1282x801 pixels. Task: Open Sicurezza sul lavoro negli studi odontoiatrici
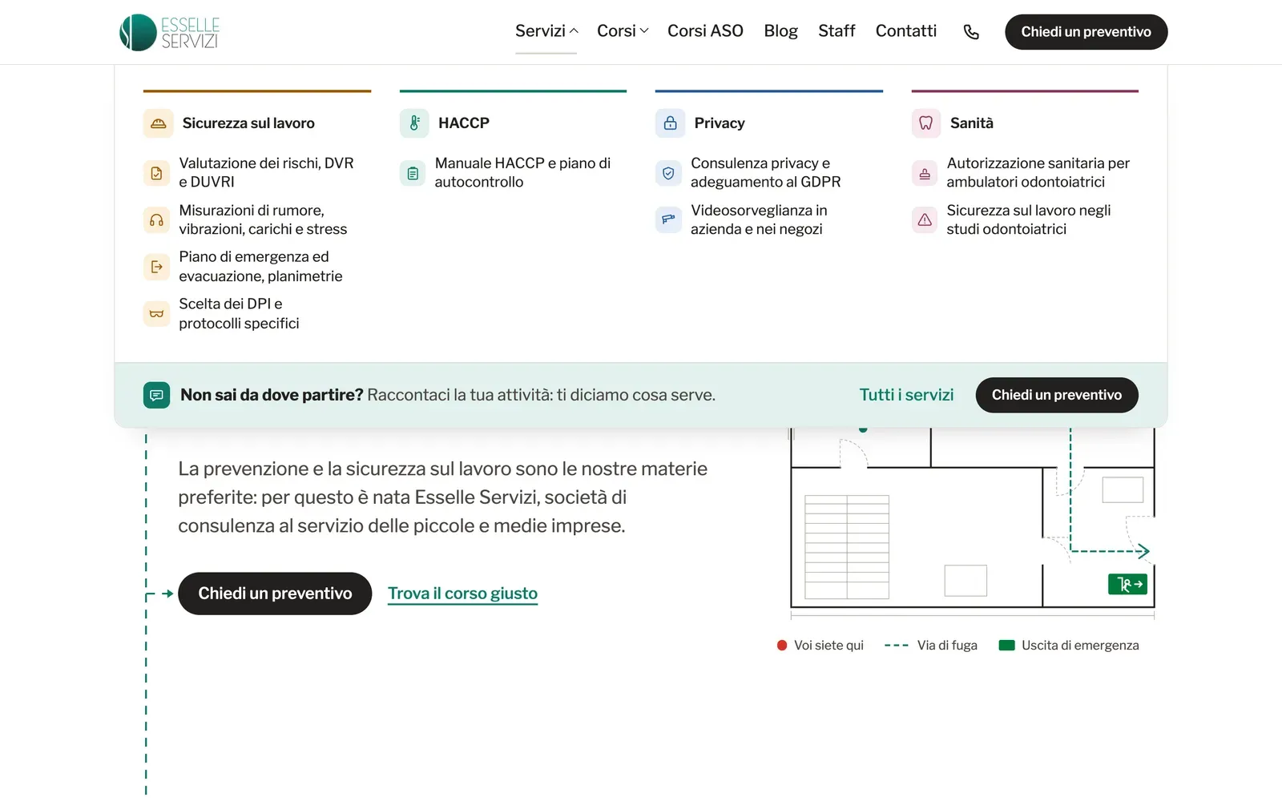click(x=1029, y=220)
